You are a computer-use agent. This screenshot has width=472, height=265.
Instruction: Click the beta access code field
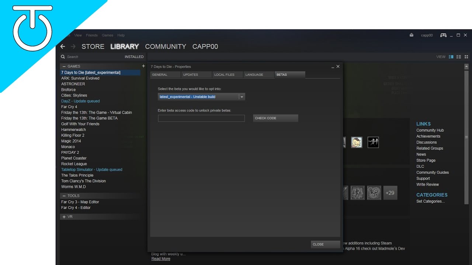(x=201, y=118)
